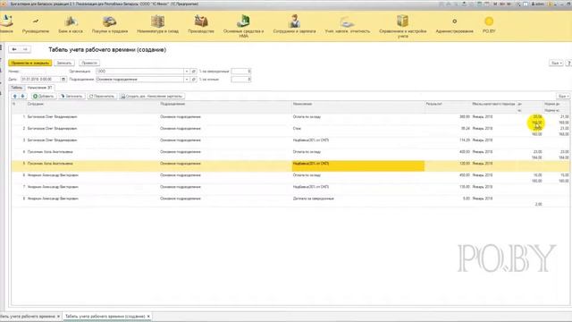Open the Сотрудники и зарплата section
The width and height of the screenshot is (572, 322).
294,25
